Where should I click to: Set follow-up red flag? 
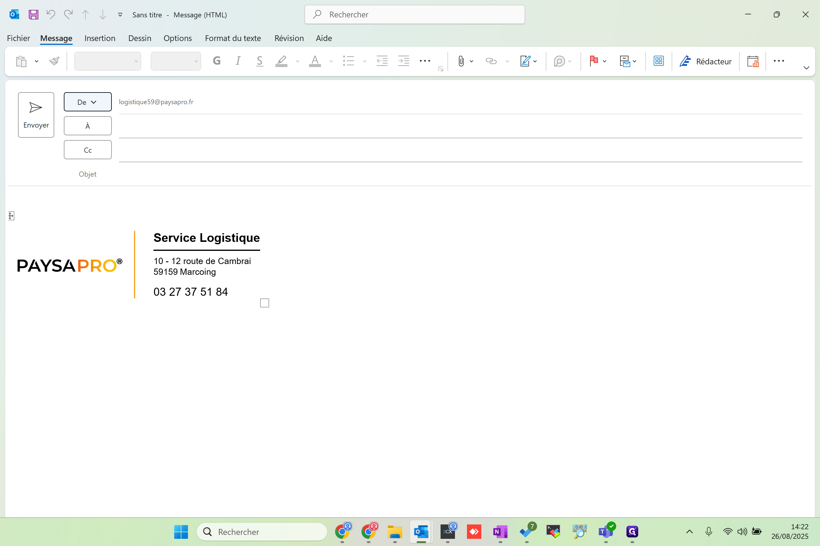pyautogui.click(x=594, y=61)
